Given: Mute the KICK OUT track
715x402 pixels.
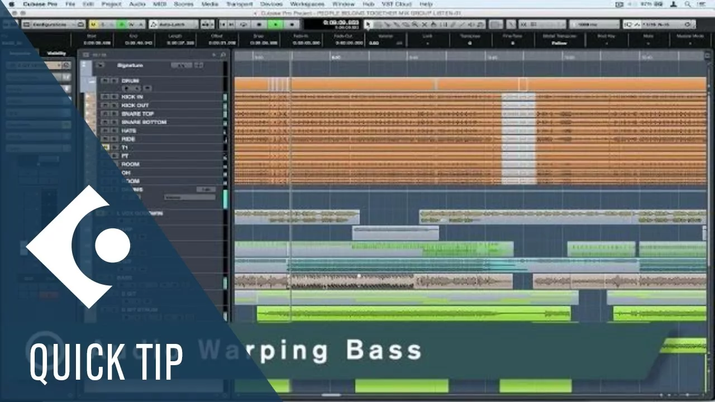Looking at the screenshot, I should (105, 105).
